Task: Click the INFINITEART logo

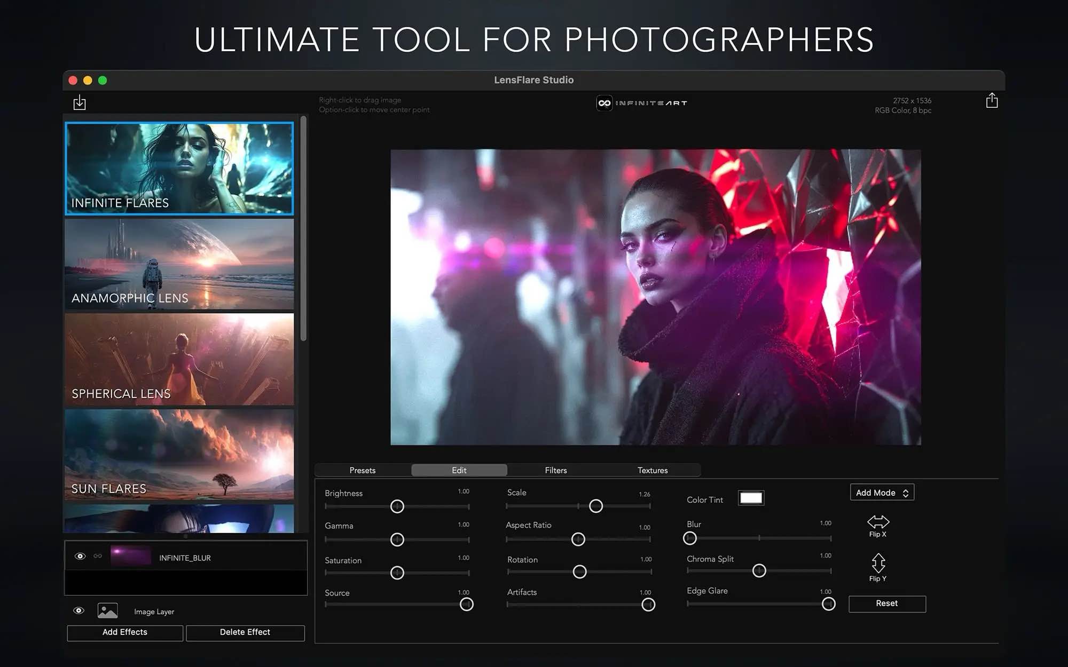Action: 642,104
